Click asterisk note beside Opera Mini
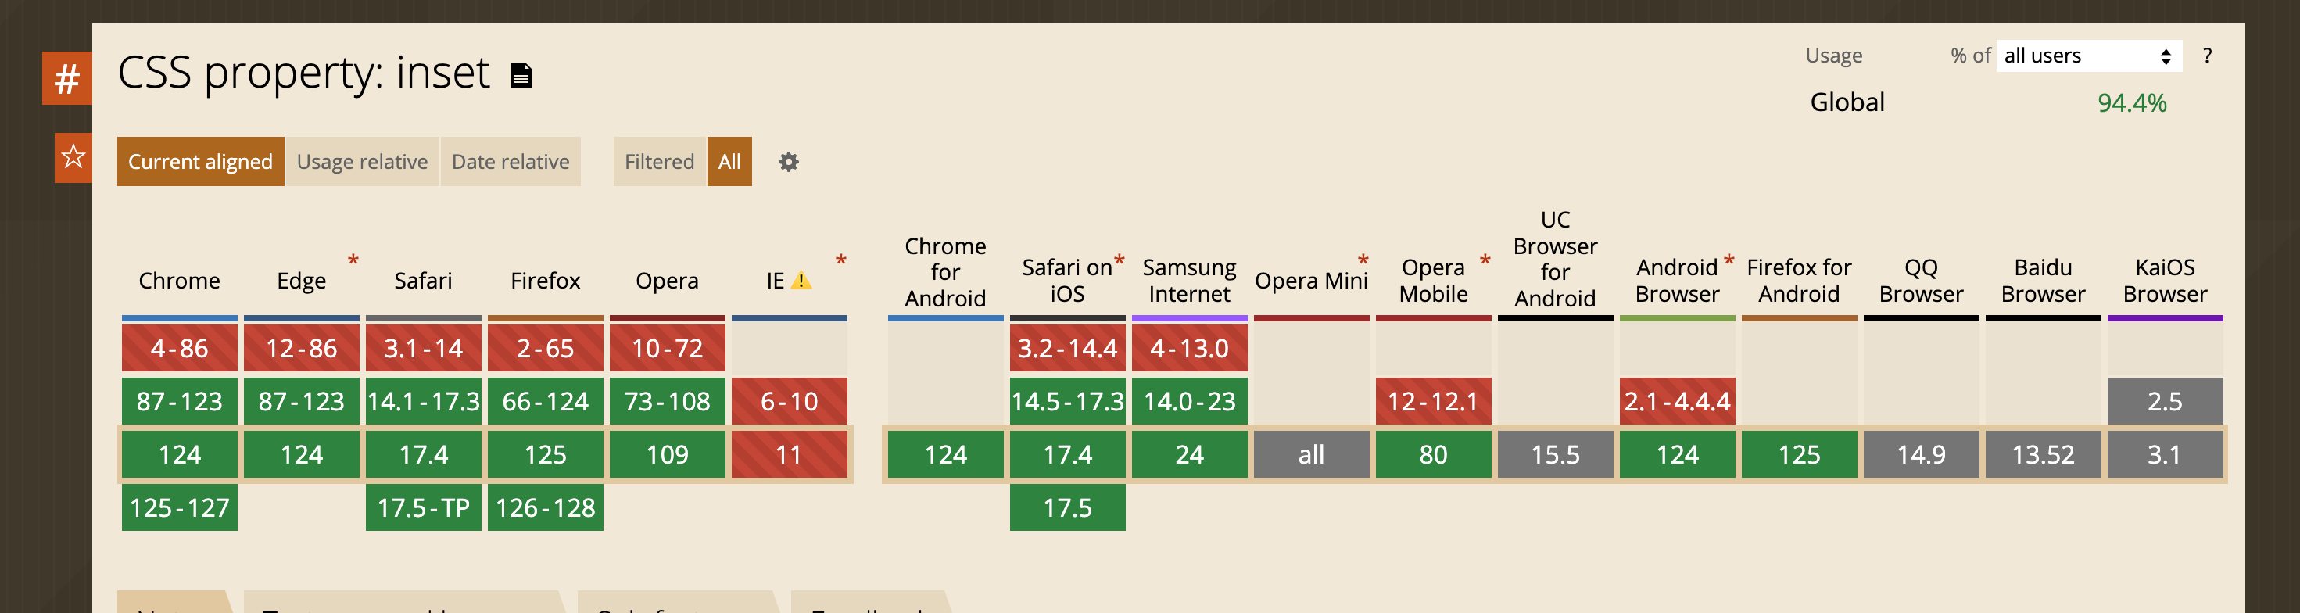This screenshot has width=2300, height=613. (1363, 260)
